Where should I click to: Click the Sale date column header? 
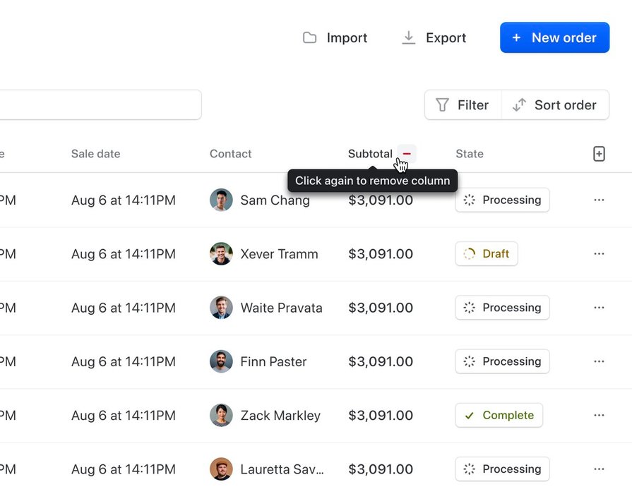95,154
